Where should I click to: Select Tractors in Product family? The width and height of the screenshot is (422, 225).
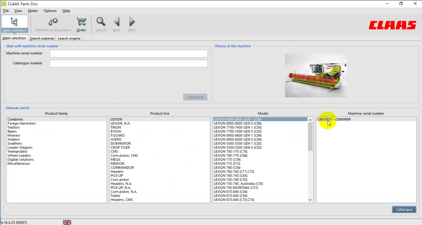[56, 127]
